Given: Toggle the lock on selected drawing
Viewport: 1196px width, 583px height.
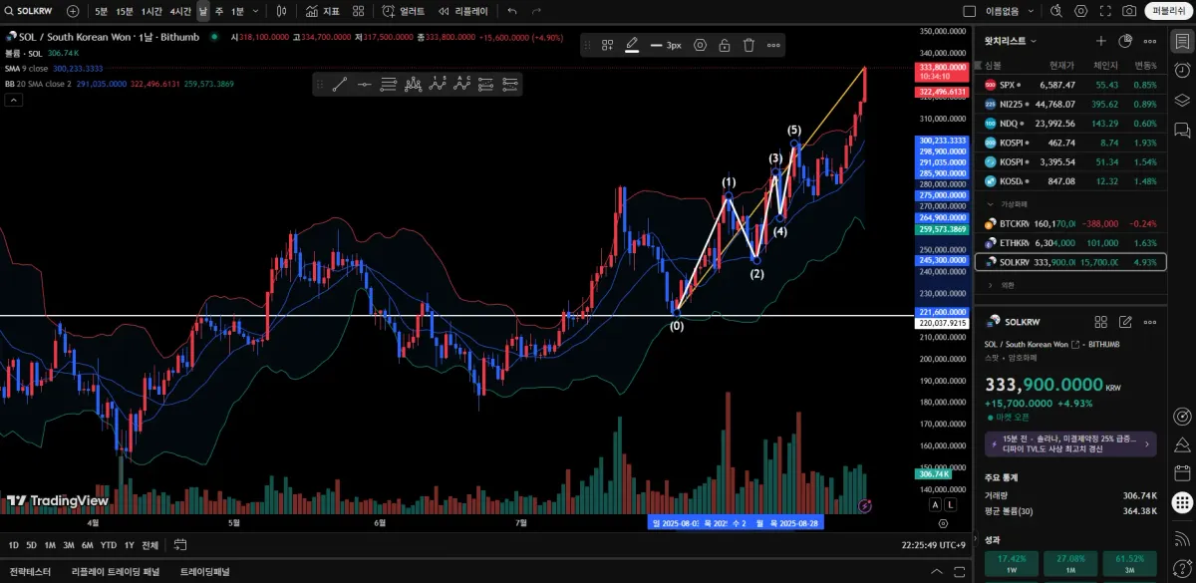Looking at the screenshot, I should coord(725,45).
